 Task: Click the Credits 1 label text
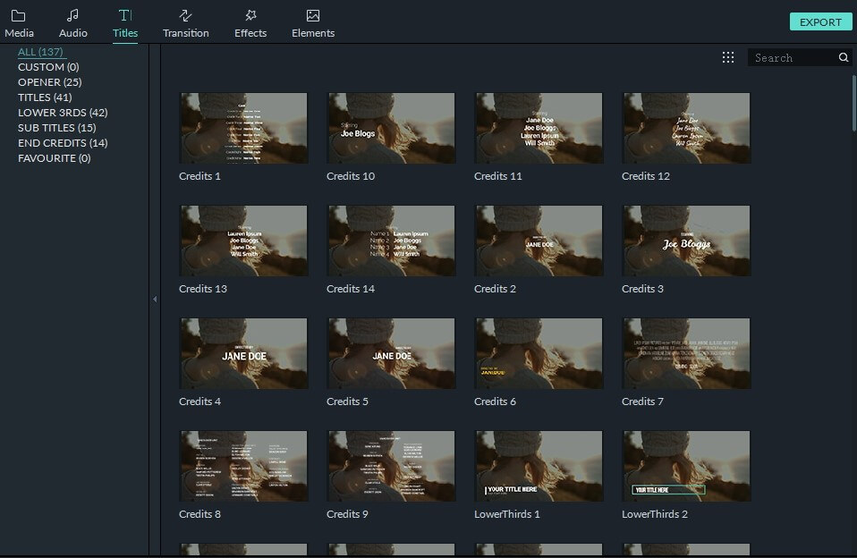(199, 176)
